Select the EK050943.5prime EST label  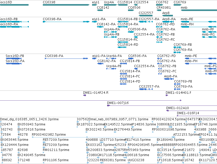pyautogui.click(x=31, y=124)
